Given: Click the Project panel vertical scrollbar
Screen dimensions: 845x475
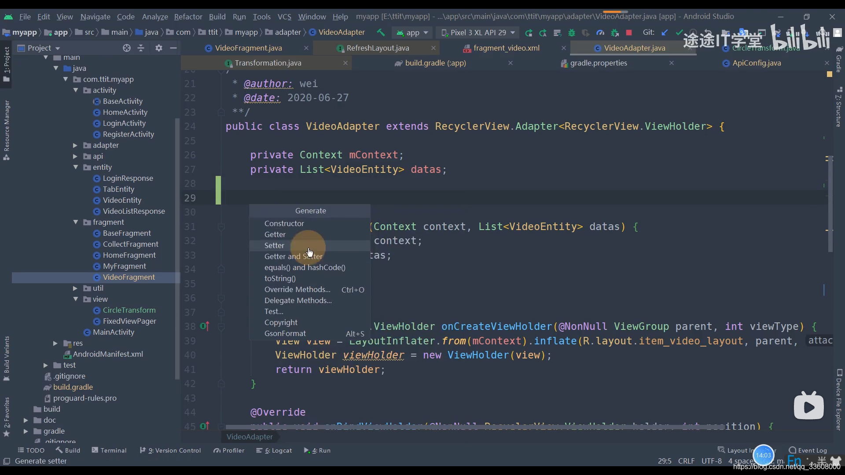Looking at the screenshot, I should (x=177, y=248).
